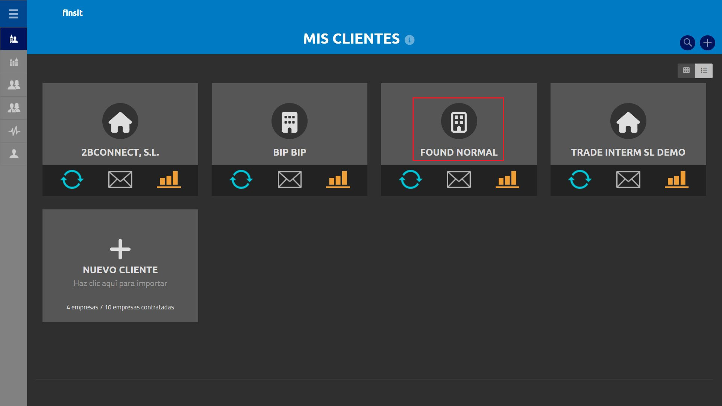Click 'Haz clic aquí para importar' text
The height and width of the screenshot is (406, 722).
[120, 283]
